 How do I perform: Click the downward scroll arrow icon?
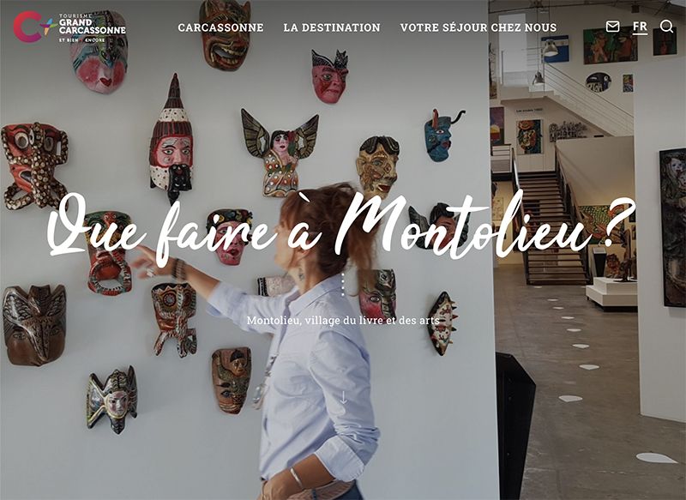pos(344,398)
